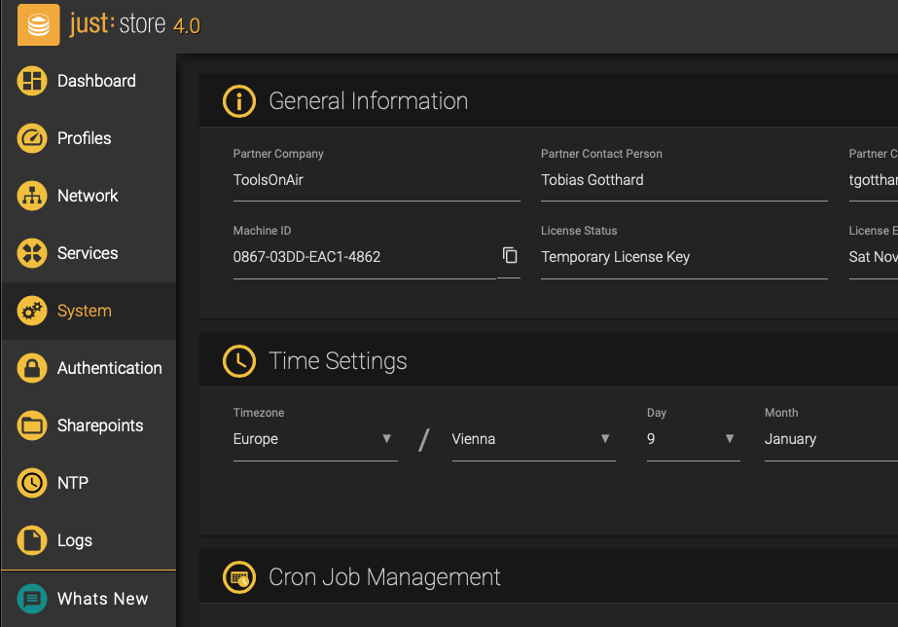This screenshot has height=627, width=898.
Task: Click the Partner Contact Person field
Action: point(684,180)
